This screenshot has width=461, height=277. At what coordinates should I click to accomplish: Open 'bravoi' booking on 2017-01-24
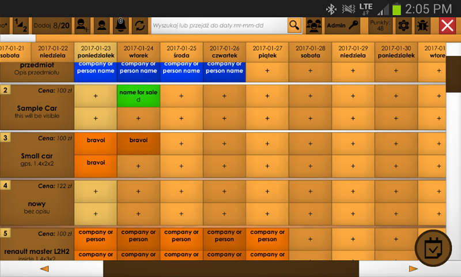tap(138, 144)
